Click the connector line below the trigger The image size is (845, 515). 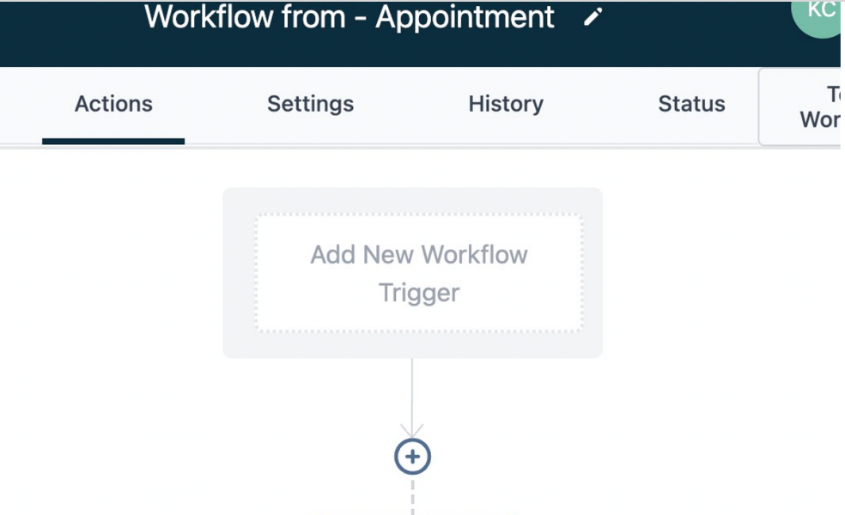pyautogui.click(x=412, y=391)
